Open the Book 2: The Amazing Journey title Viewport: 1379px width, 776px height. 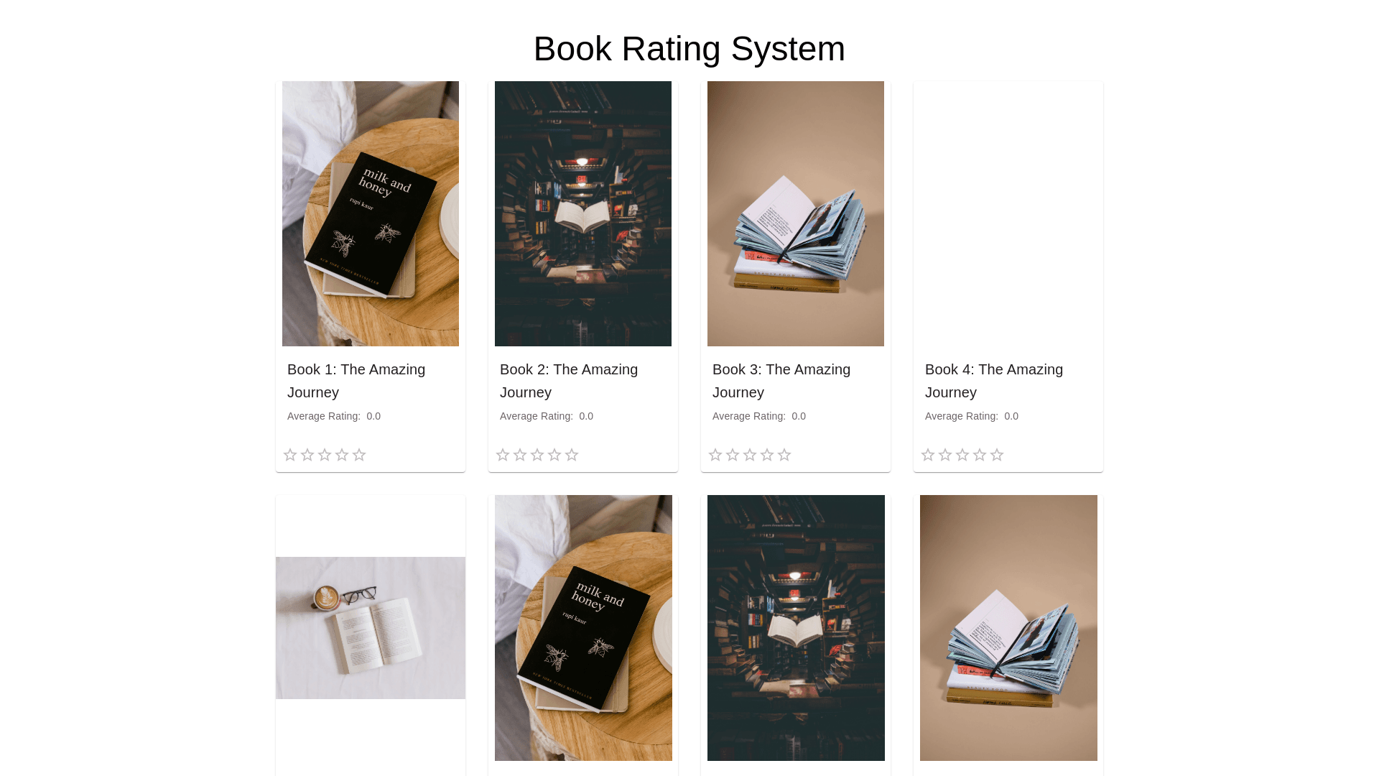point(569,381)
